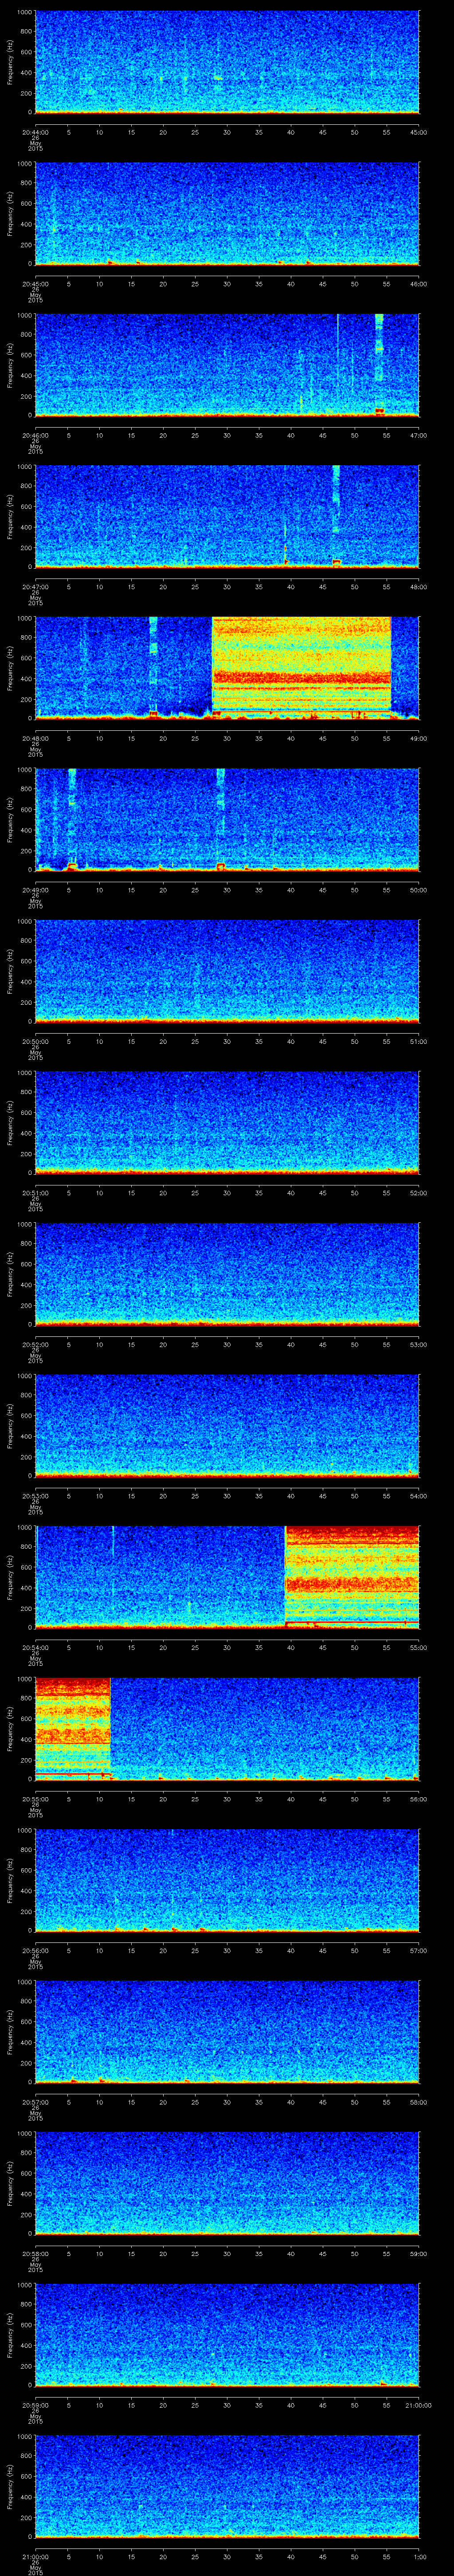Click the 57:00 end time label
This screenshot has width=454, height=2576.
tap(419, 1950)
